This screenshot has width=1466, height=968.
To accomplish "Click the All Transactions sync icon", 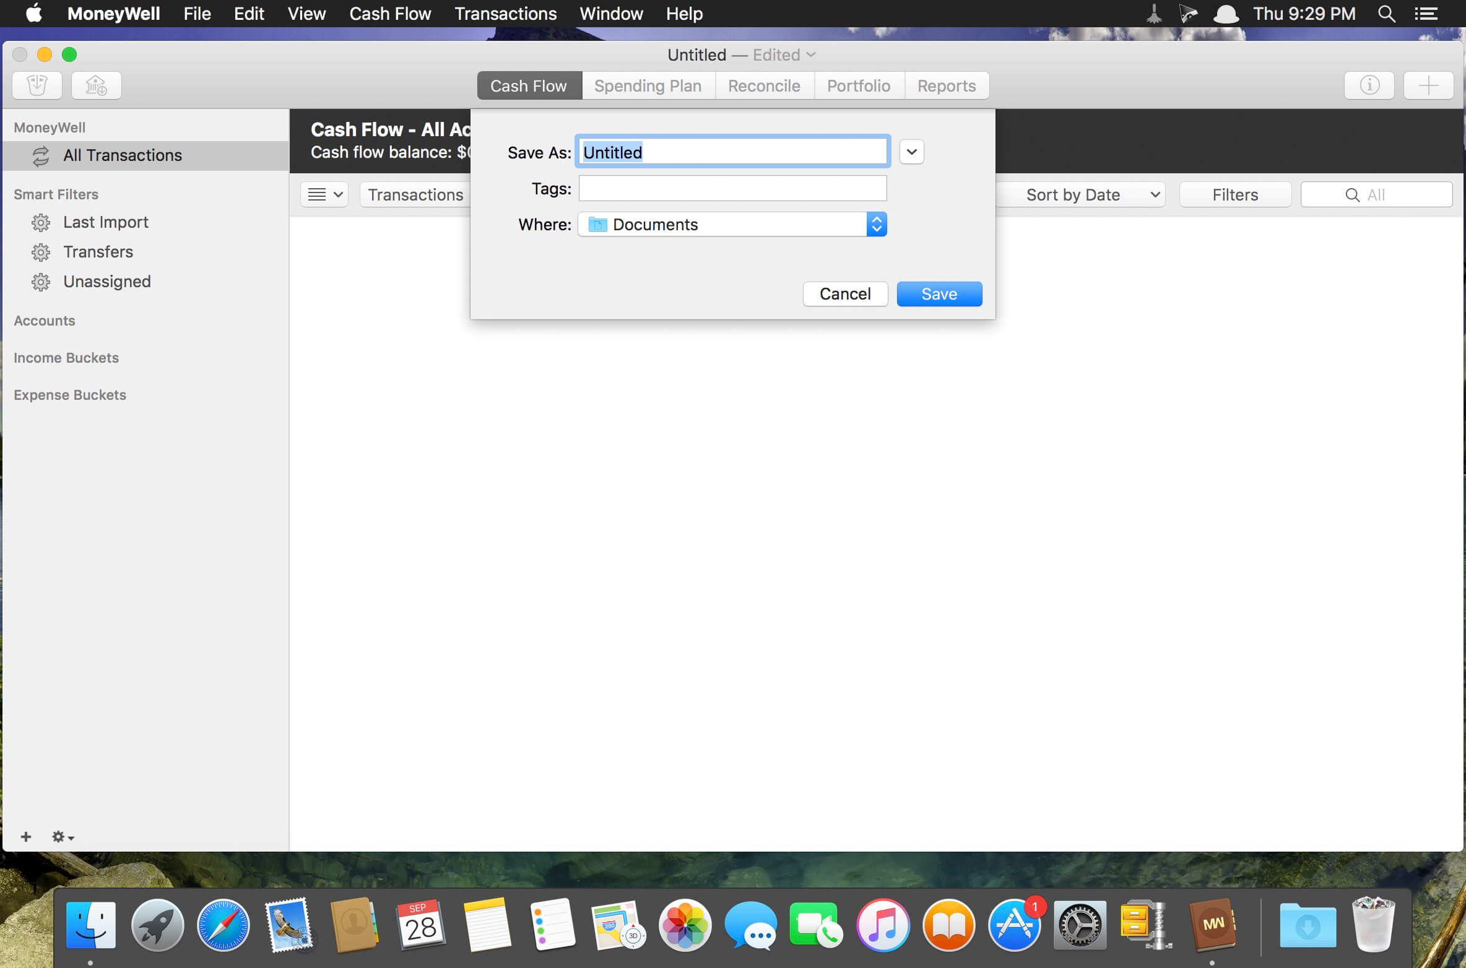I will click(x=41, y=156).
